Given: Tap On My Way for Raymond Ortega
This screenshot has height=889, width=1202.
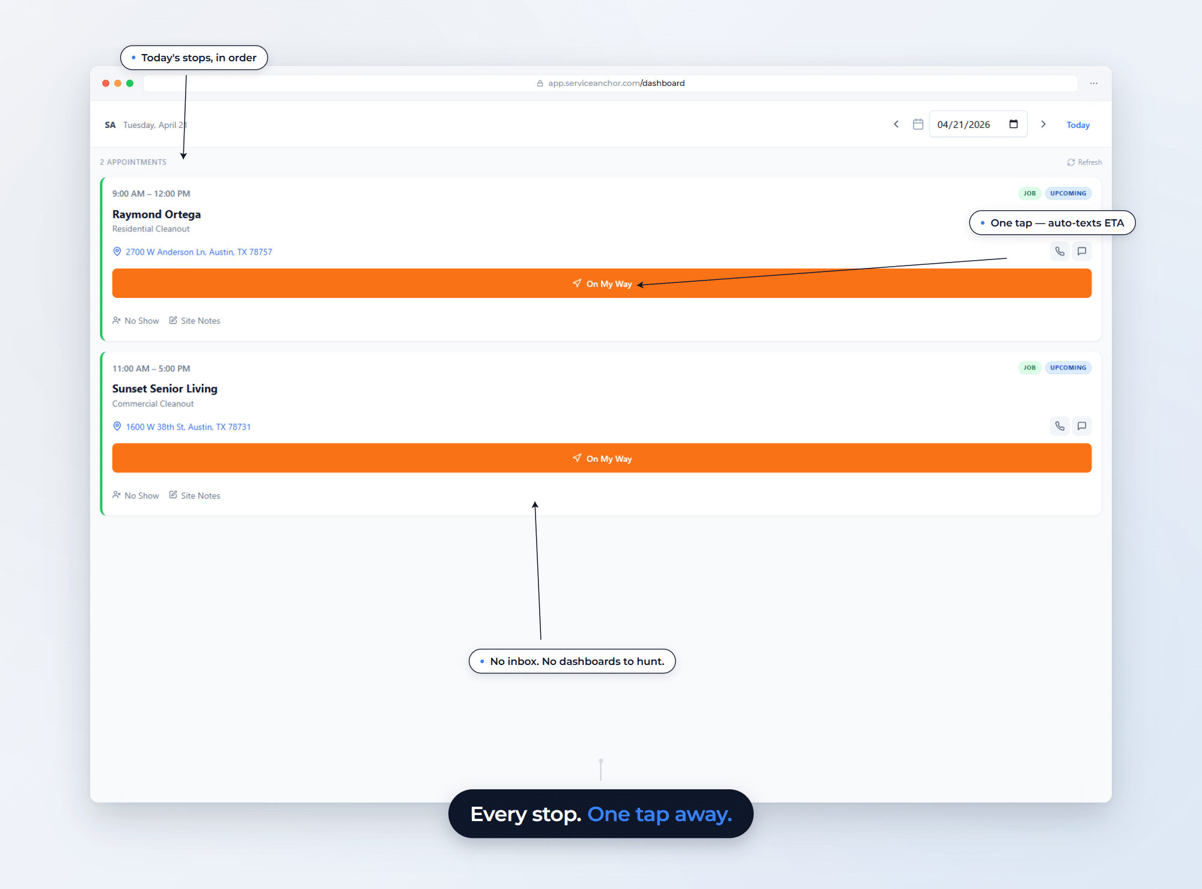Looking at the screenshot, I should pyautogui.click(x=602, y=284).
